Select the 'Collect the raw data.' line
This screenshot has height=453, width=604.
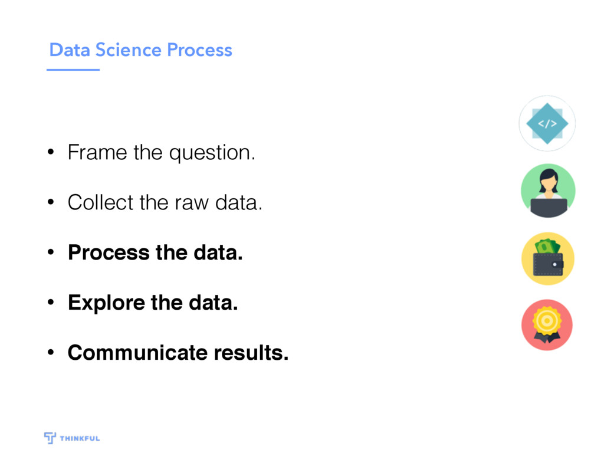165,202
